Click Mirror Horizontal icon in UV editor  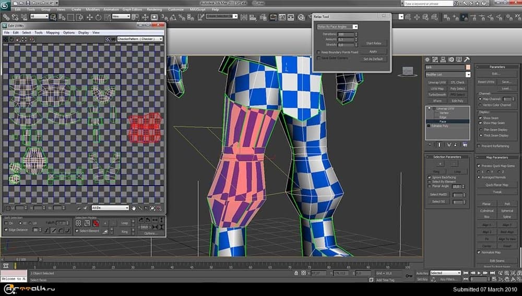click(x=31, y=39)
